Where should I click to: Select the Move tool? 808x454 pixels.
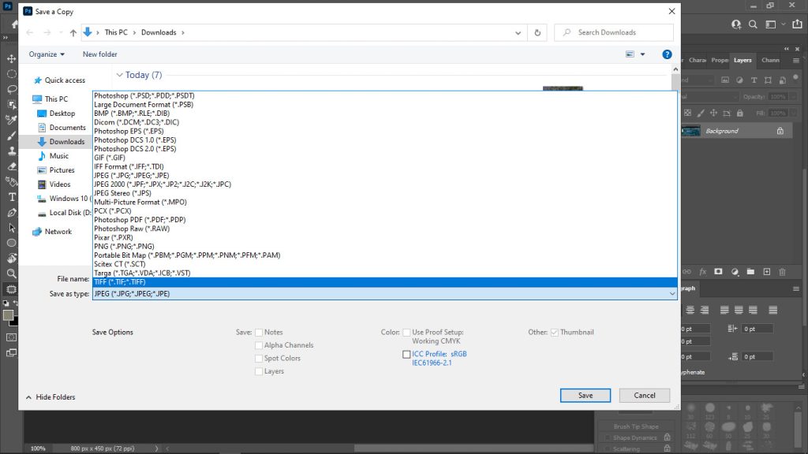tap(12, 59)
